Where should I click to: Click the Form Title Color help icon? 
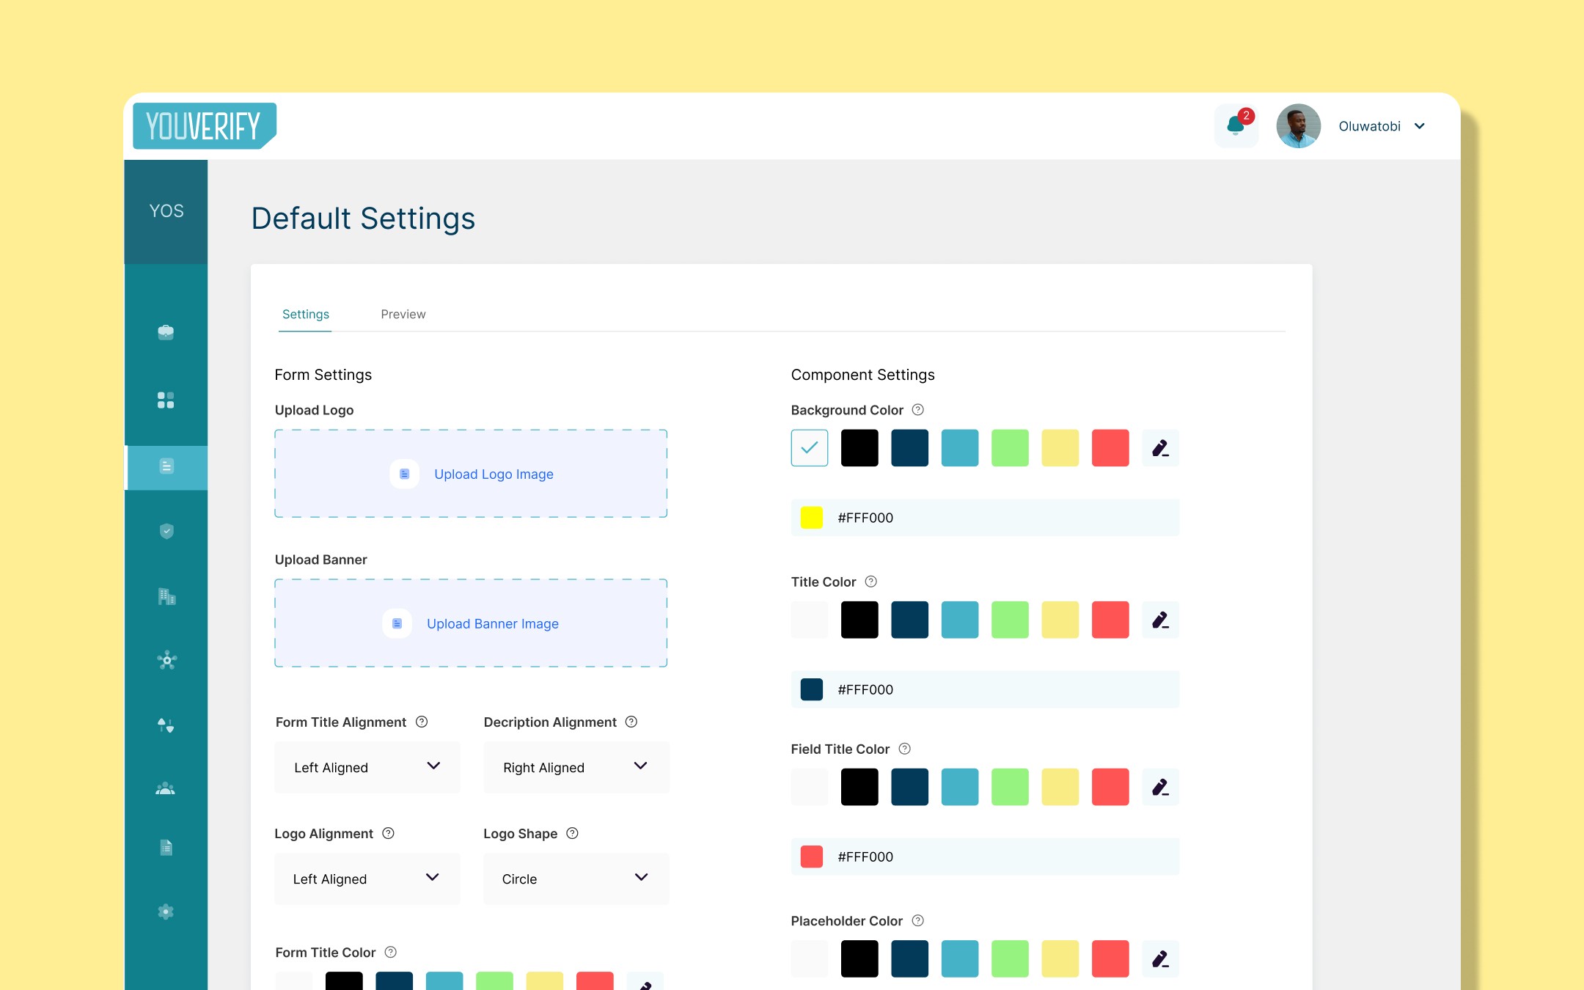point(391,952)
